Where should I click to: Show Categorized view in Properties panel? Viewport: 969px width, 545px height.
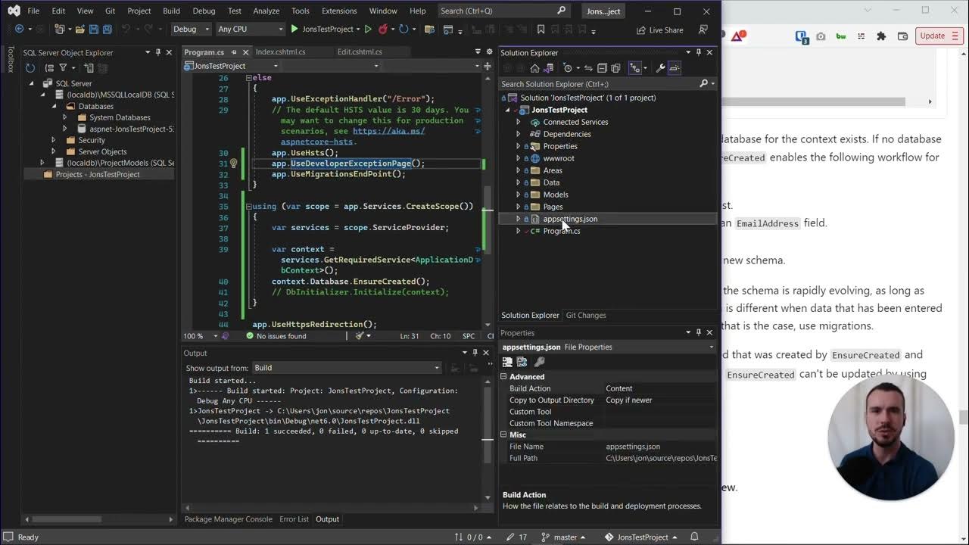(x=508, y=362)
